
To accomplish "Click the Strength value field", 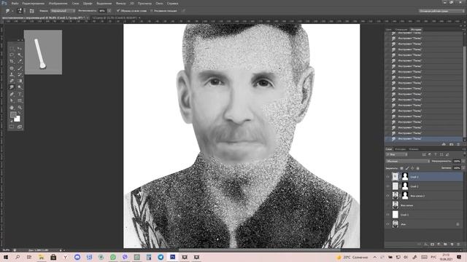I will 102,11.
